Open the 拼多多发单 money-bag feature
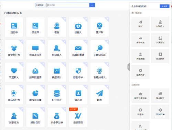Image resolution: width=172 pixels, height=130 pixels. click(57, 117)
